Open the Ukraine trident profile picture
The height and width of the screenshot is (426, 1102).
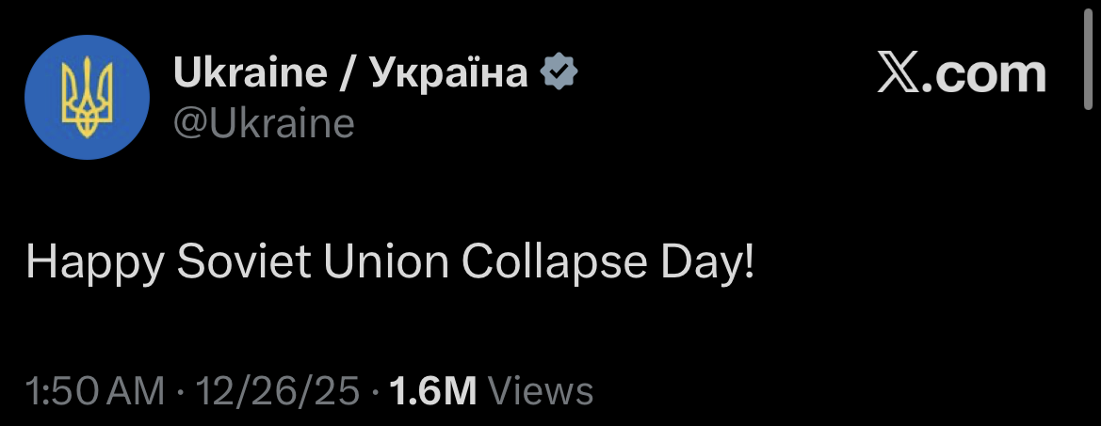tap(87, 97)
